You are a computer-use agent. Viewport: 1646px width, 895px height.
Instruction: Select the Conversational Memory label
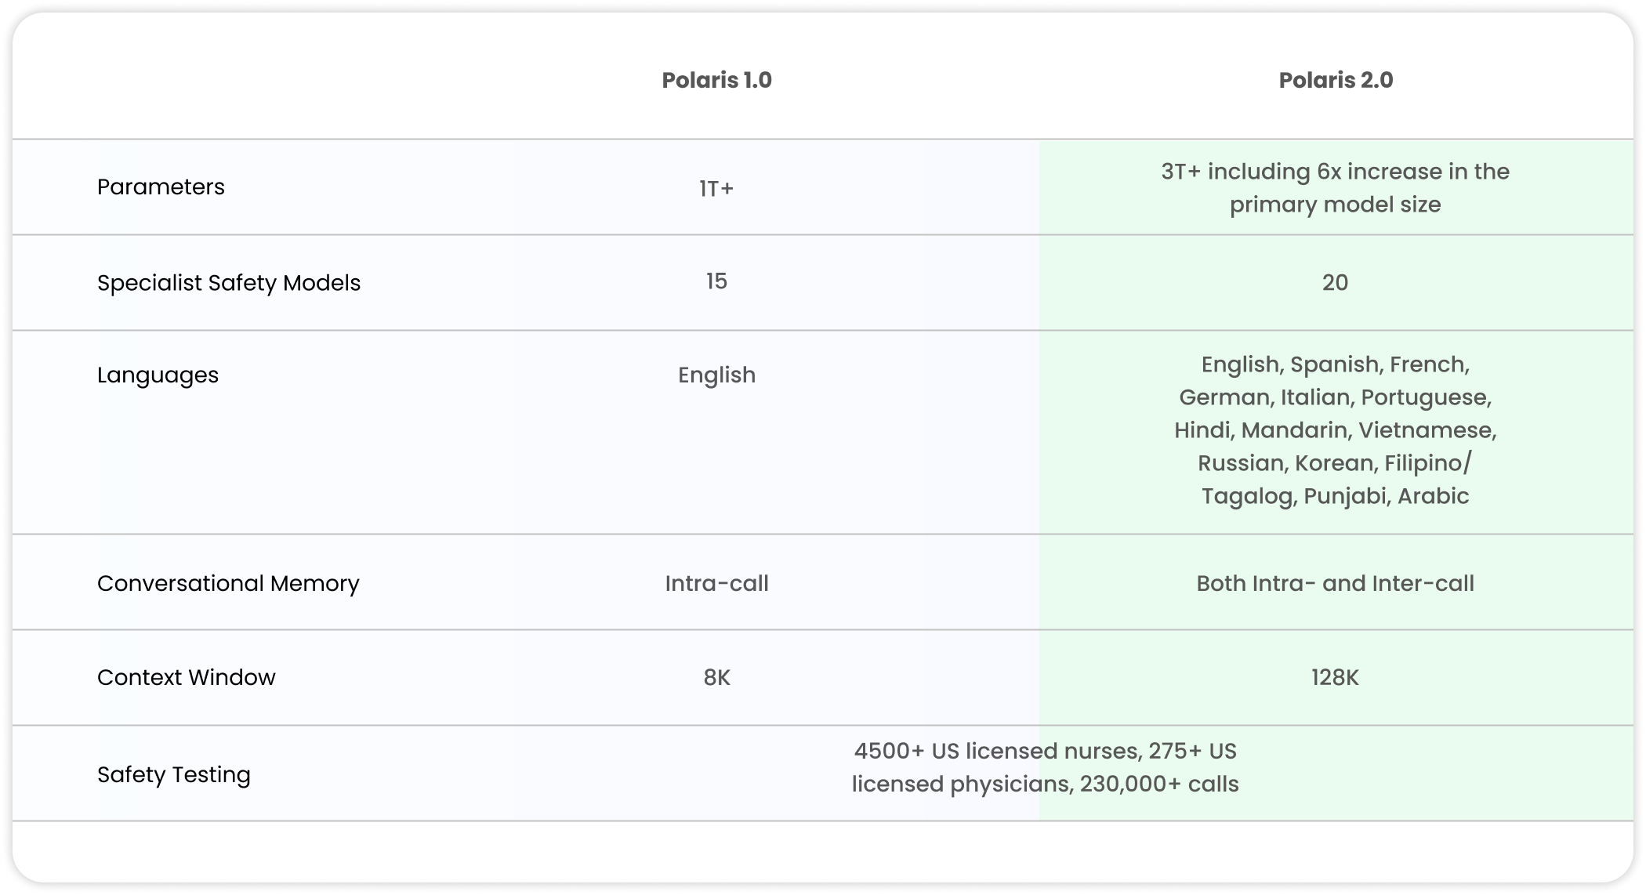point(228,583)
